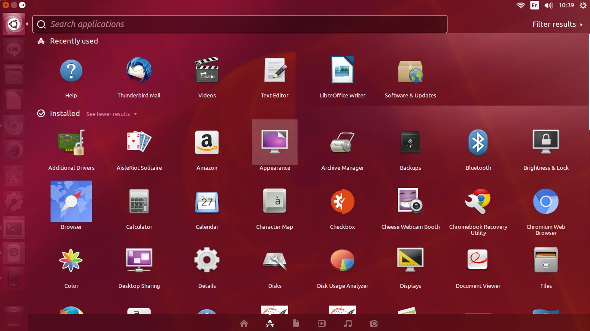Open Appearance settings
This screenshot has width=590, height=331.
(x=275, y=142)
